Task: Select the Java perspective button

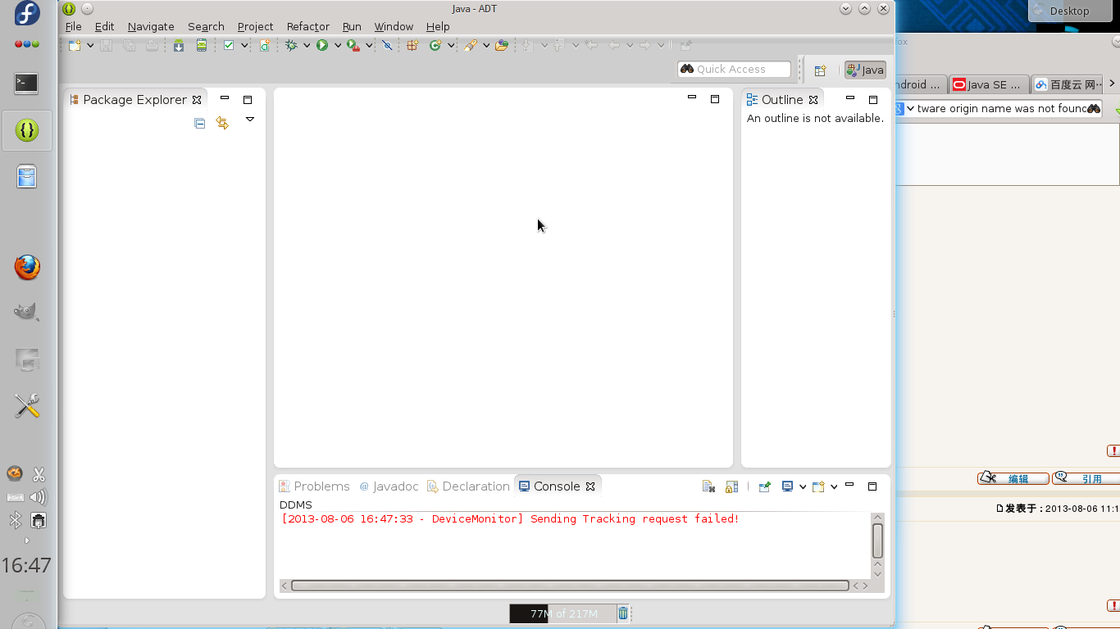Action: (865, 70)
